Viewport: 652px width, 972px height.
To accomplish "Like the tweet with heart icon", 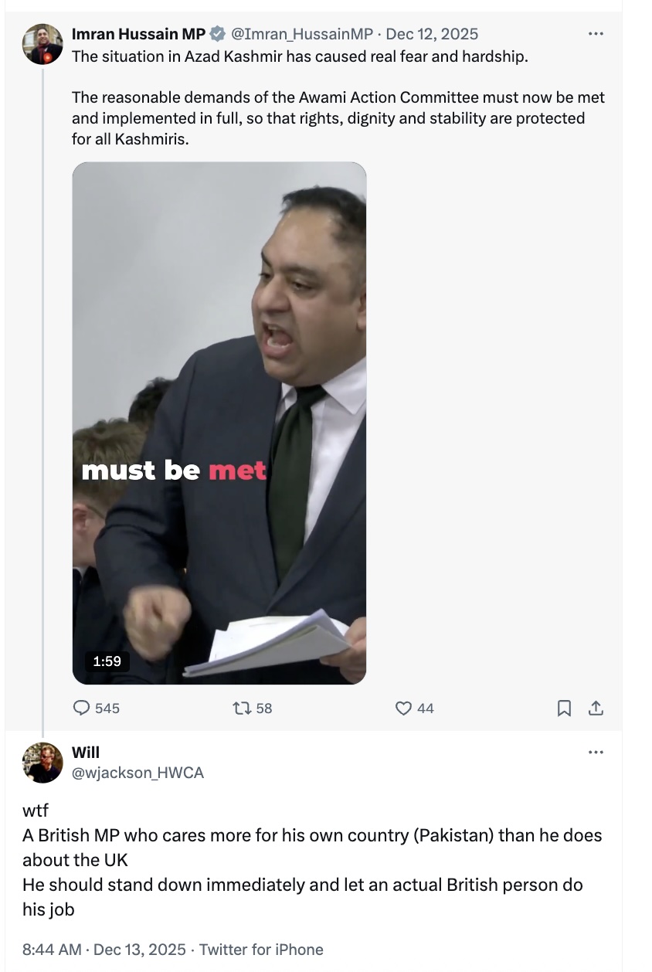I will [x=404, y=707].
